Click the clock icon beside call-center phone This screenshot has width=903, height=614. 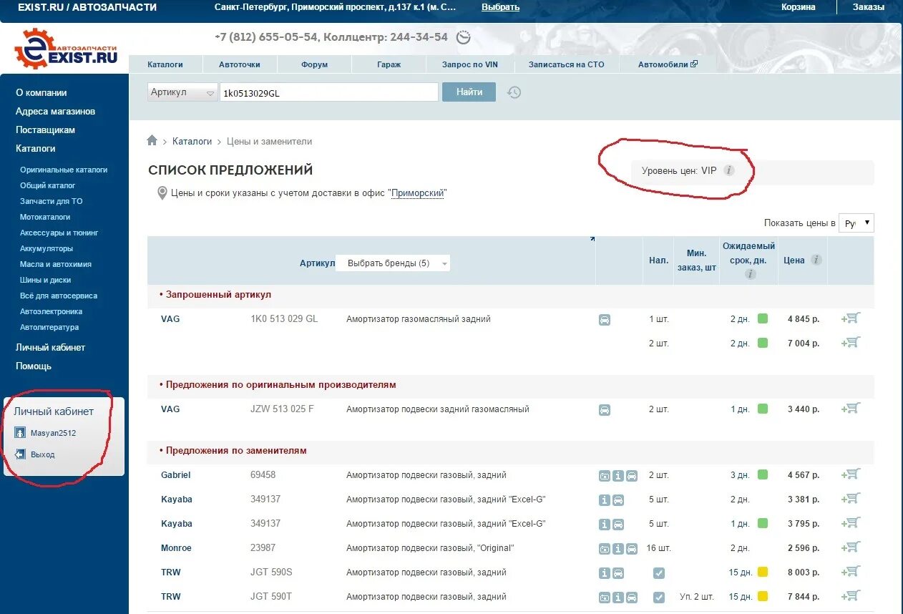click(464, 37)
